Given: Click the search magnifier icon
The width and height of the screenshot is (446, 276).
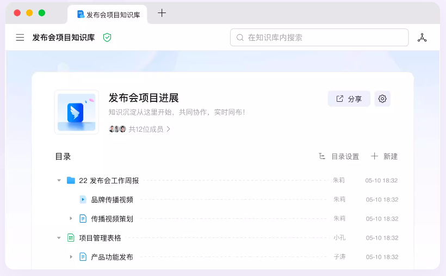Looking at the screenshot, I should [x=240, y=38].
